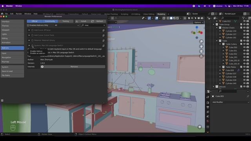Enable the Add Curve: BTracer checkbox
The height and width of the screenshot is (141, 251).
click(x=32, y=30)
